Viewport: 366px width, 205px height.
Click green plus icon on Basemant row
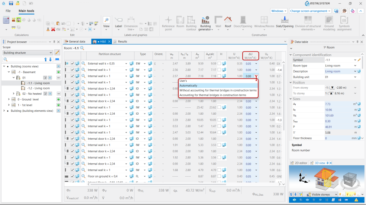[x=59, y=72]
